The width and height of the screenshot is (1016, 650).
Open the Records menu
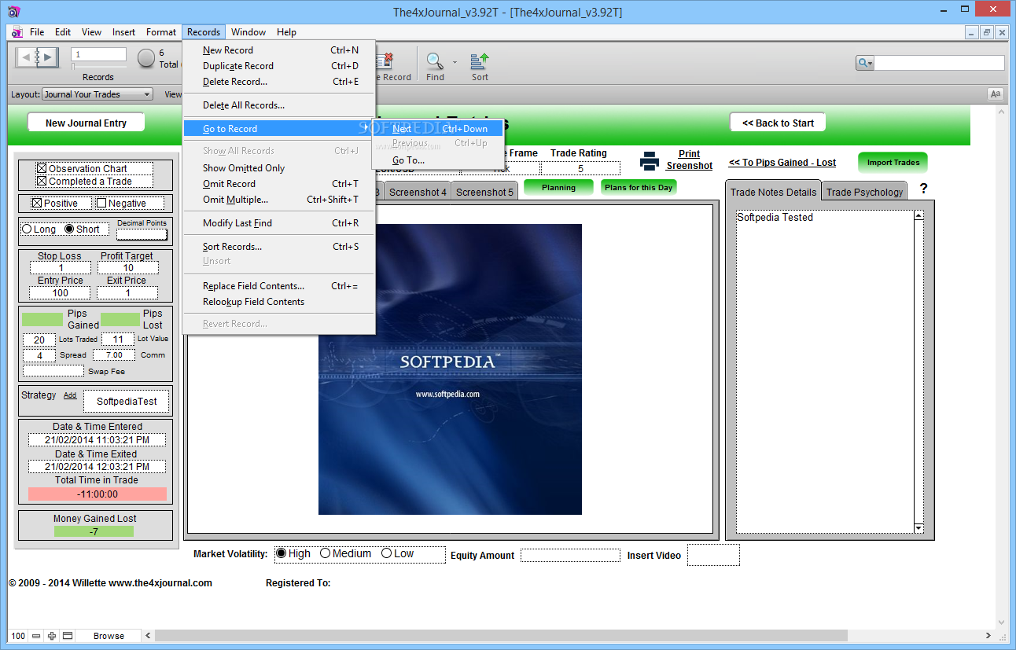(204, 32)
